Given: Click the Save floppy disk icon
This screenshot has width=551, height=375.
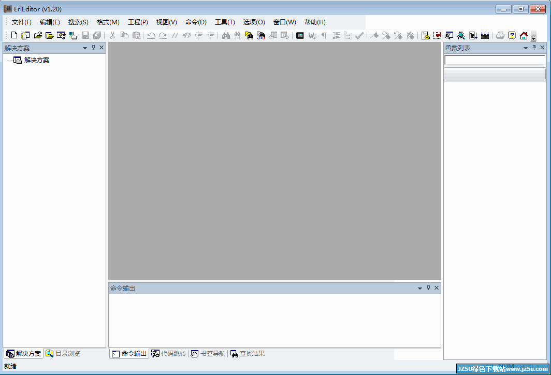Looking at the screenshot, I should (85, 35).
